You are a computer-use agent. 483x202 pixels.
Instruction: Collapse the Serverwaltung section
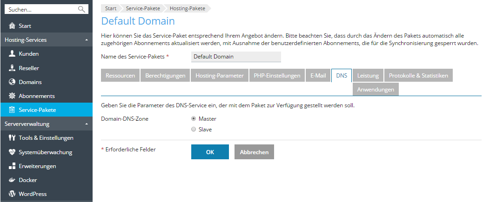[87, 124]
